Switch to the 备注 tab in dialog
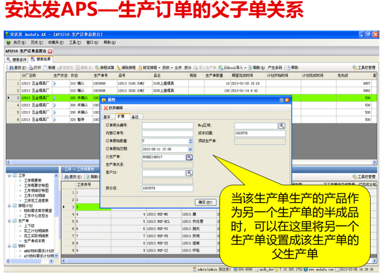381x279 pixels. coord(135,116)
